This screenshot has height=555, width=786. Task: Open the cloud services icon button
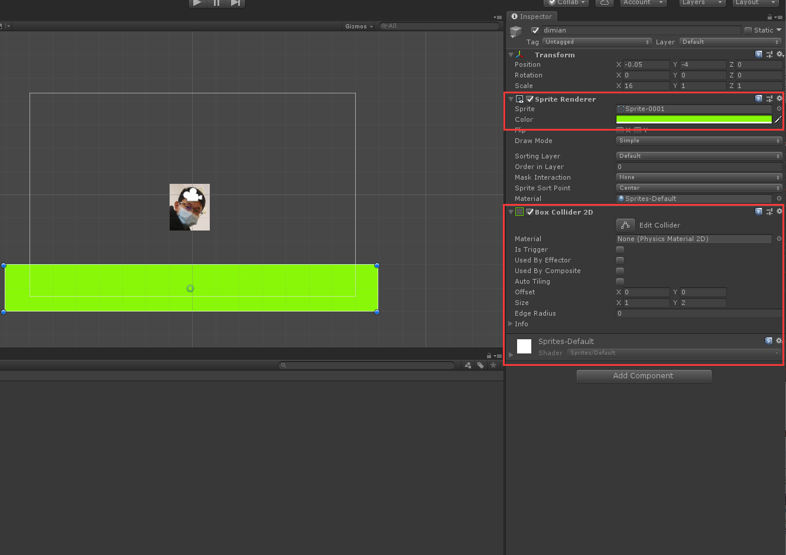[x=604, y=2]
